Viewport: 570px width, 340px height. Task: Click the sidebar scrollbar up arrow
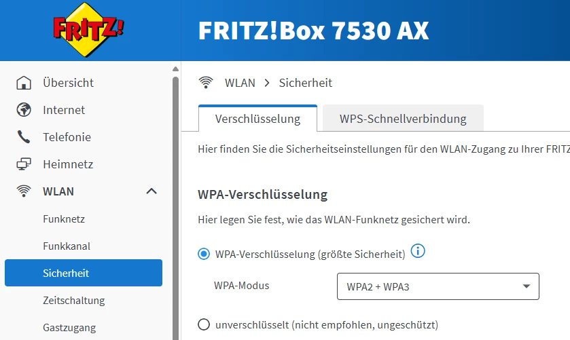point(175,69)
